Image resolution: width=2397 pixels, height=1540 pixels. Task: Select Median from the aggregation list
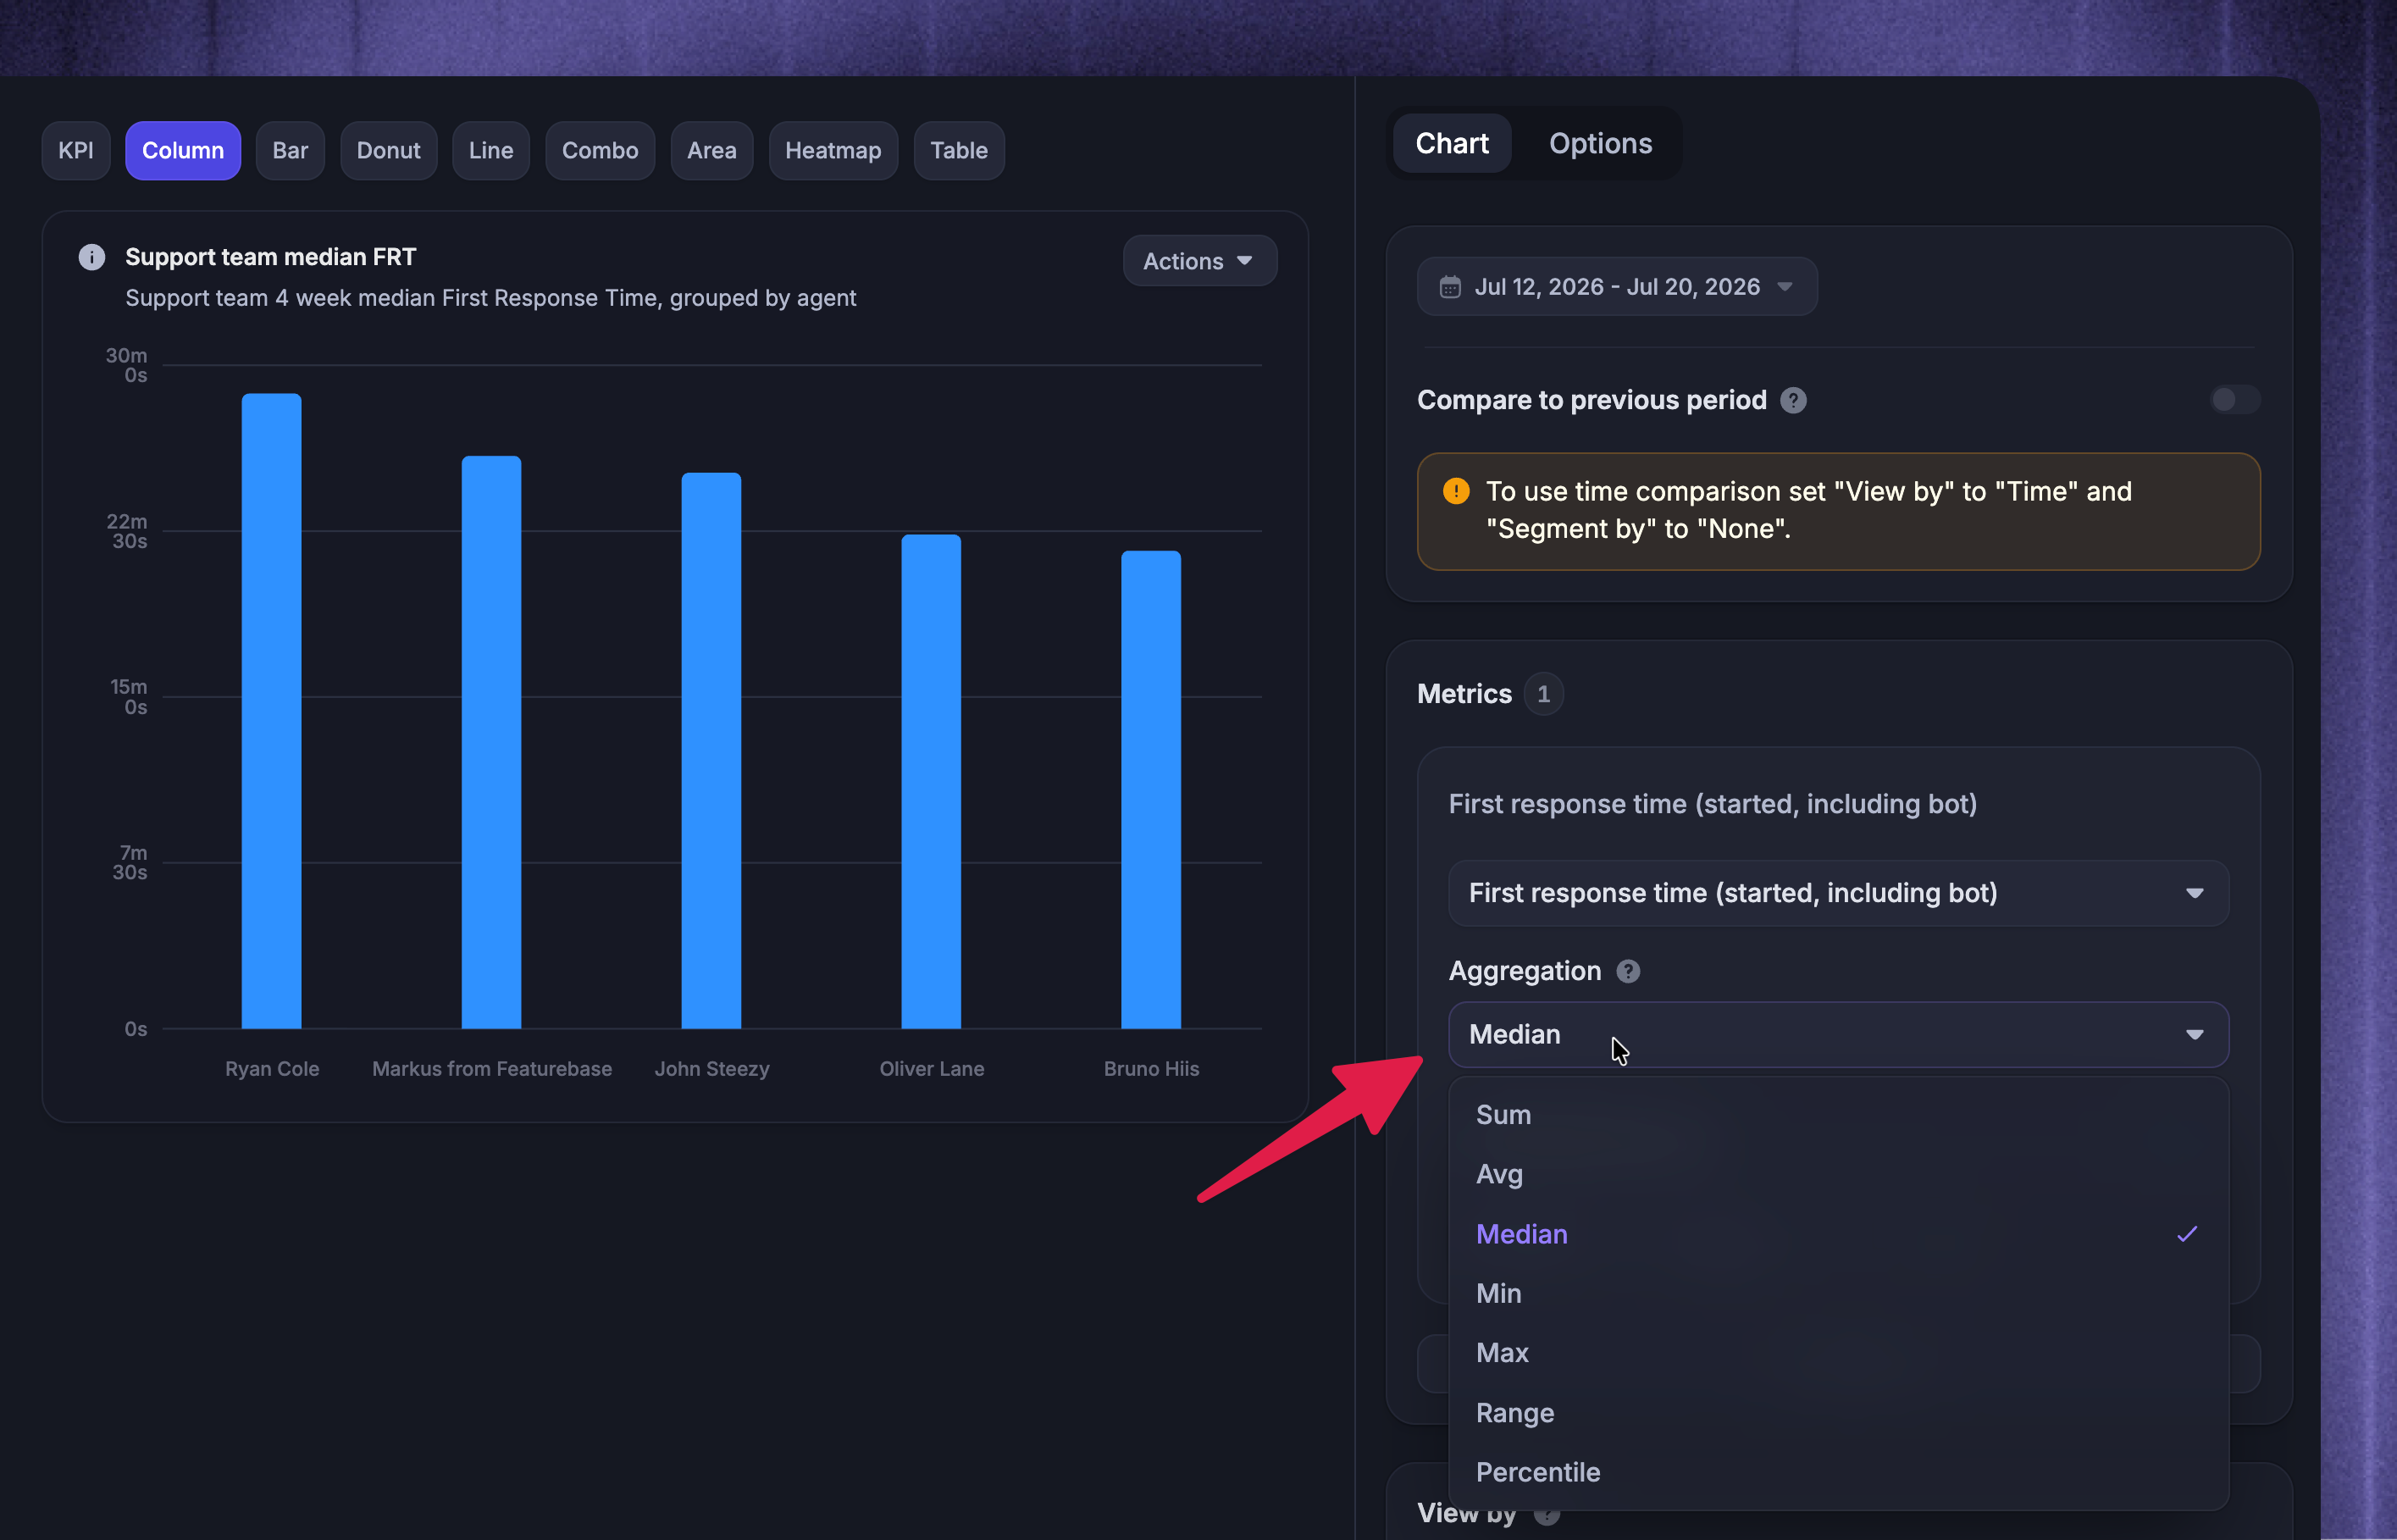pos(1838,1234)
